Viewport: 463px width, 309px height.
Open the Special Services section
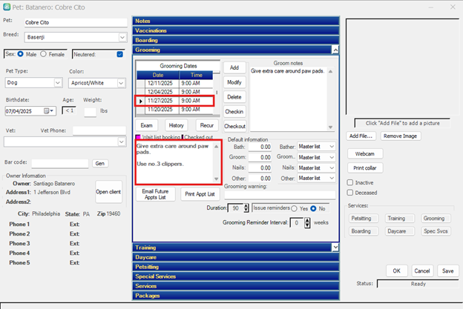coord(236,276)
